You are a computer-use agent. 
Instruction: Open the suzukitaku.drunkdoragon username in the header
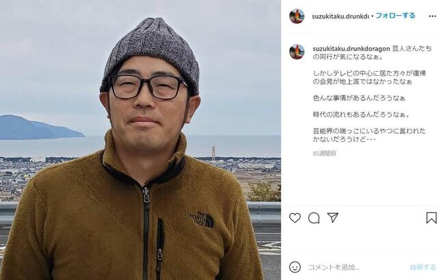click(340, 16)
